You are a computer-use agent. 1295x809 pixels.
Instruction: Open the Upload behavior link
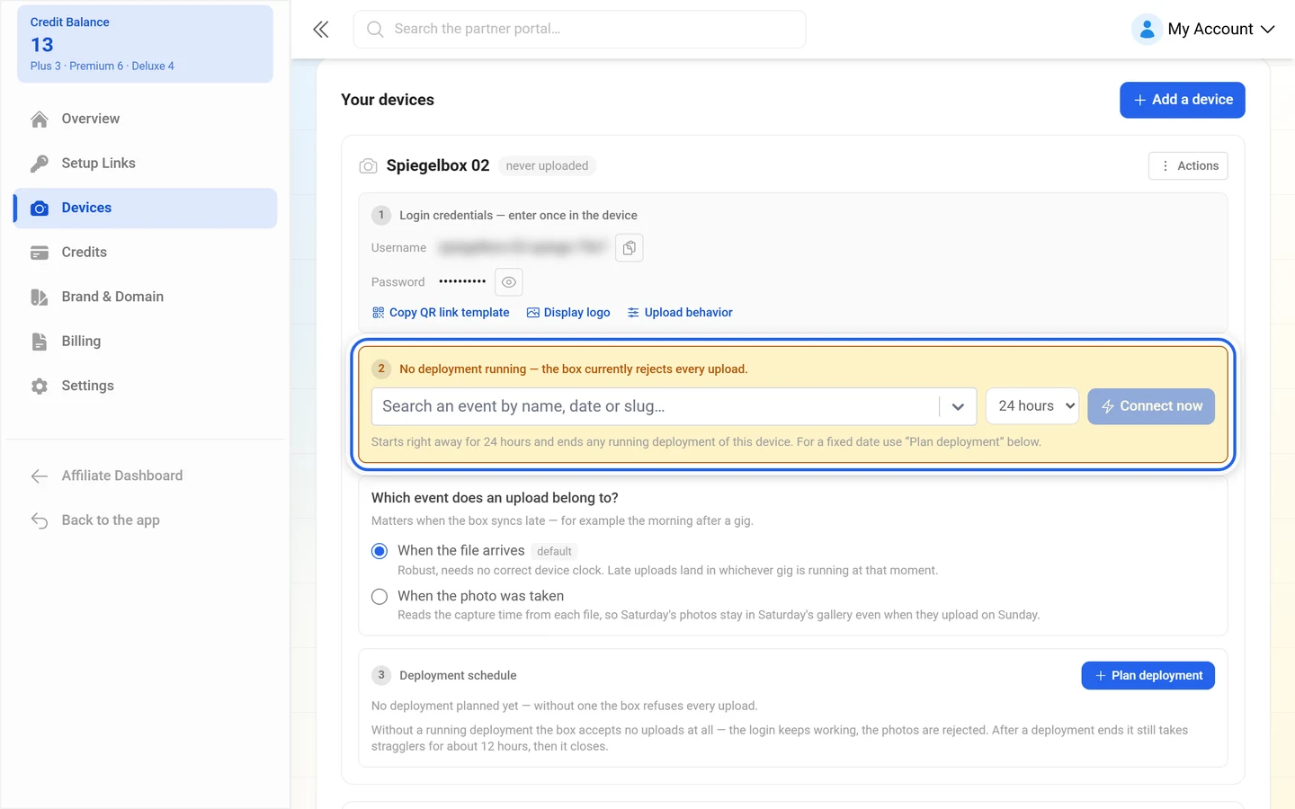point(680,313)
